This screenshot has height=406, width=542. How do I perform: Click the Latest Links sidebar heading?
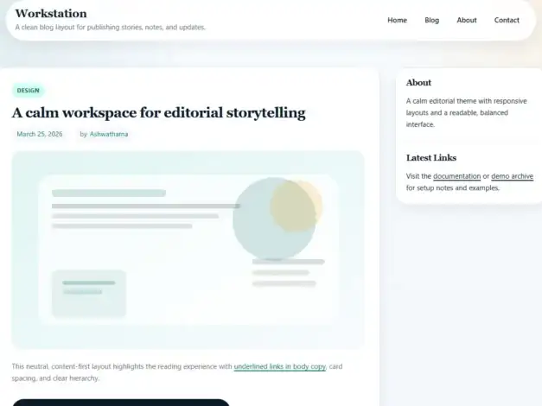(x=431, y=158)
